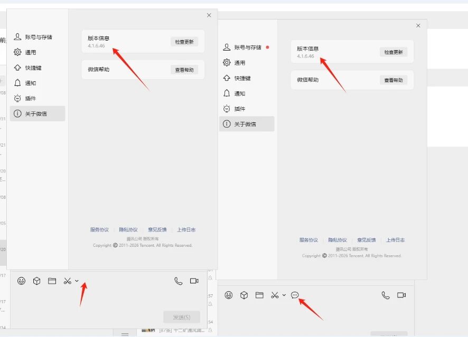
Task: Select 账号与存储 in left settings window
Action: click(x=38, y=37)
